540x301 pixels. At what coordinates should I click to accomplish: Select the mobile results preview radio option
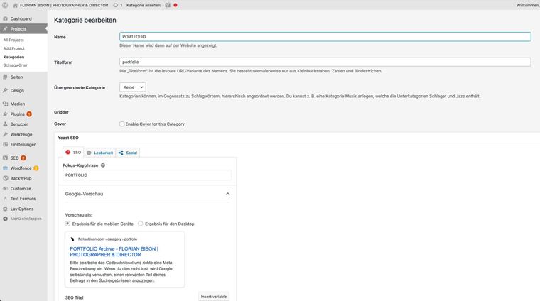tap(68, 224)
